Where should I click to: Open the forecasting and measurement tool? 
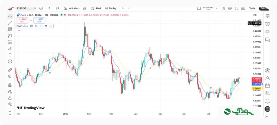click(10, 42)
